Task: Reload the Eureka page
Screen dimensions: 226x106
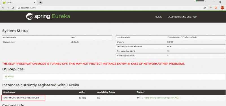Action: coord(13,8)
